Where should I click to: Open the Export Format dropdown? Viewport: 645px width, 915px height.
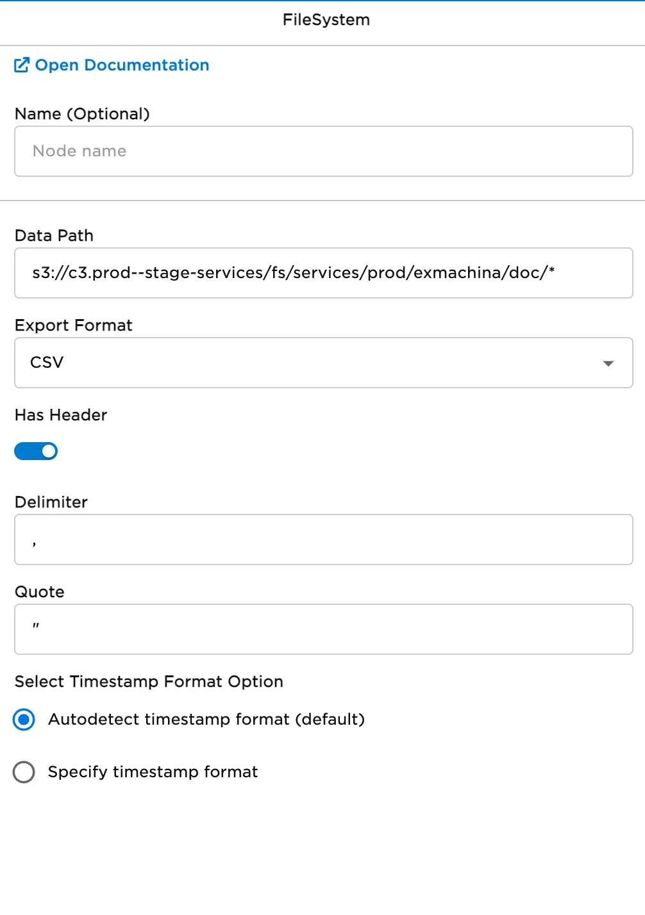(323, 363)
